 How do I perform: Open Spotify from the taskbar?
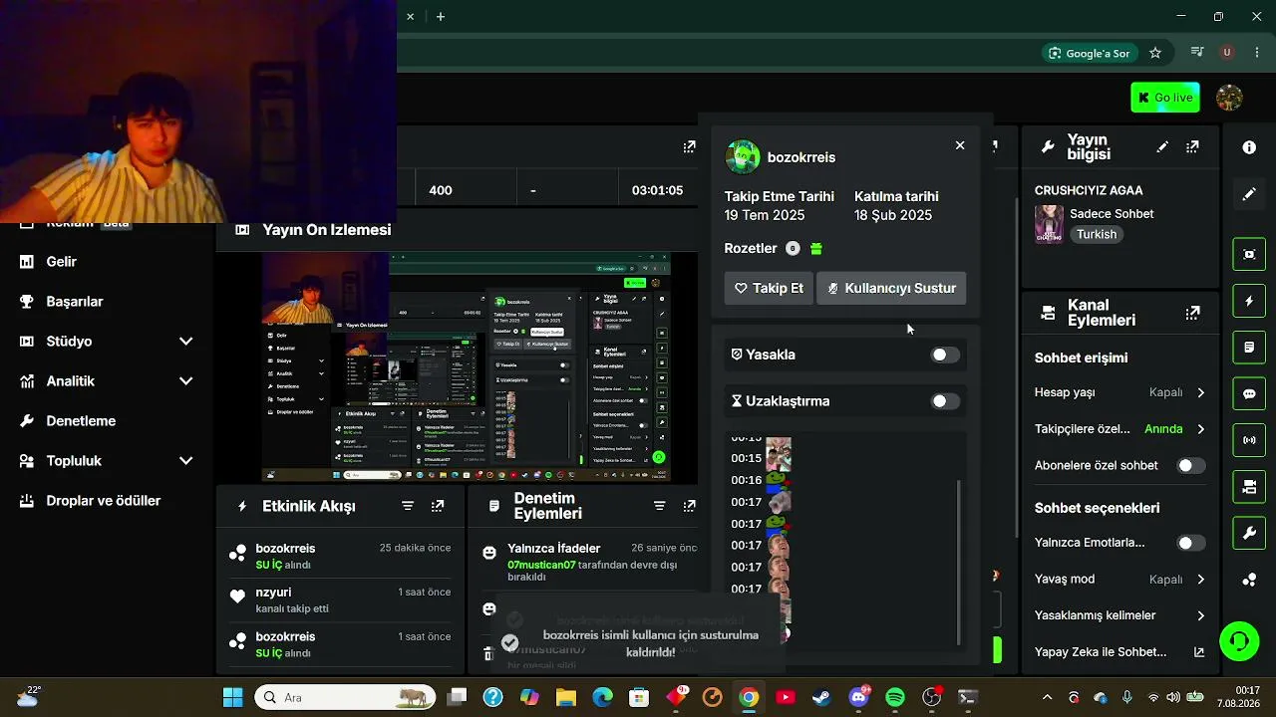(x=895, y=697)
